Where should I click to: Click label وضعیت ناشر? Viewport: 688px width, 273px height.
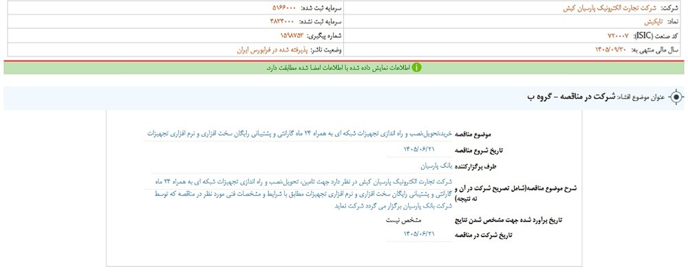(x=326, y=50)
